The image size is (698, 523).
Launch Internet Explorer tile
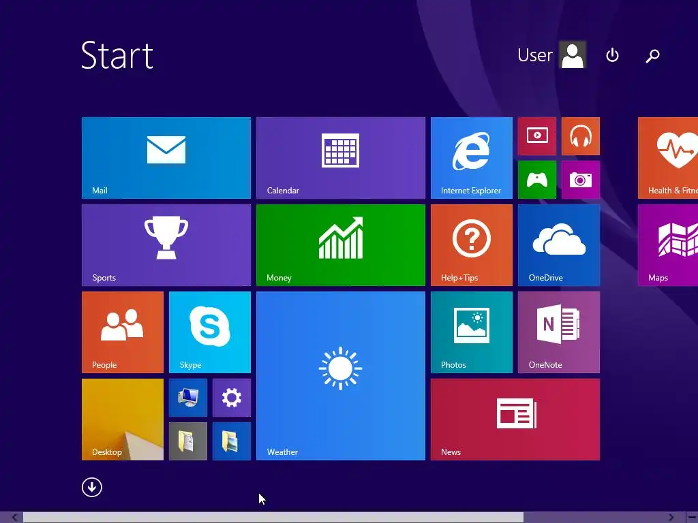tap(472, 158)
